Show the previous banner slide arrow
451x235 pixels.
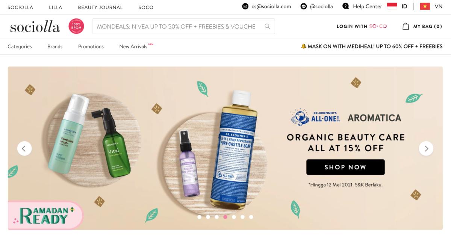pyautogui.click(x=24, y=148)
